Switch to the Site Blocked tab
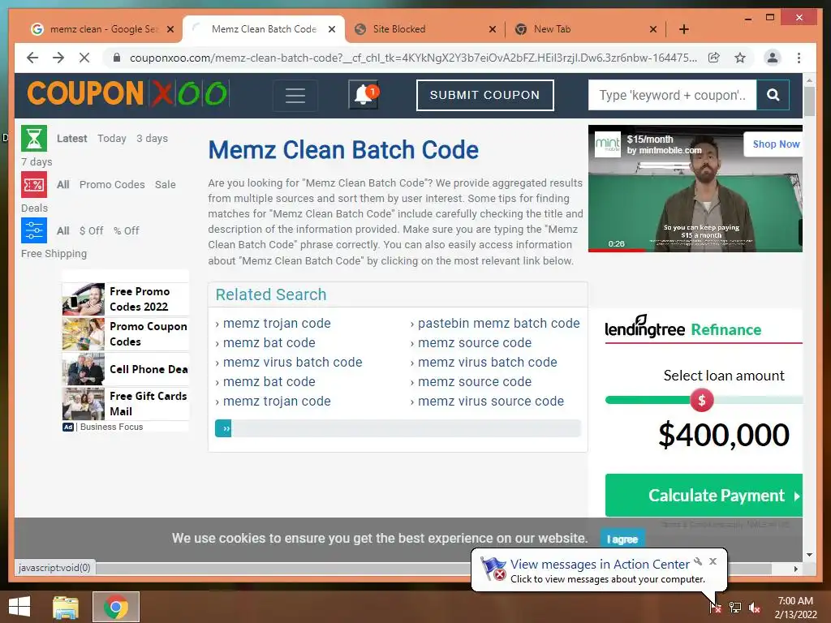The height and width of the screenshot is (623, 831). (x=398, y=29)
